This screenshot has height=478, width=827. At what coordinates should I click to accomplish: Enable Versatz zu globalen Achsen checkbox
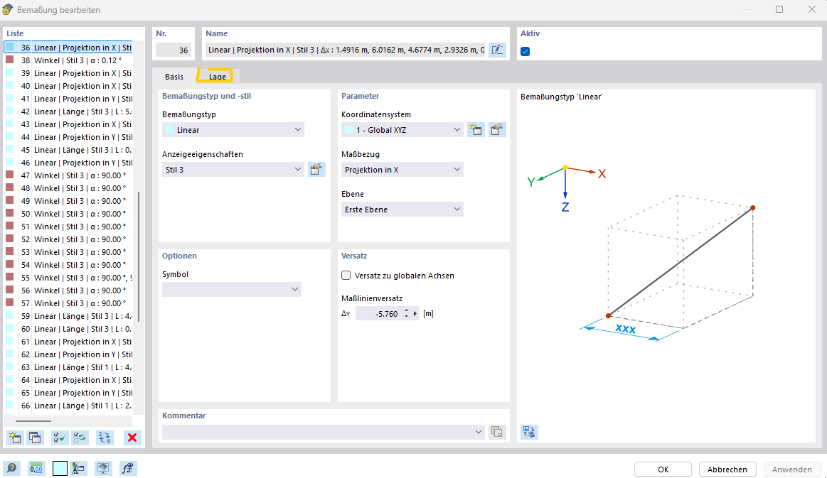pyautogui.click(x=346, y=276)
